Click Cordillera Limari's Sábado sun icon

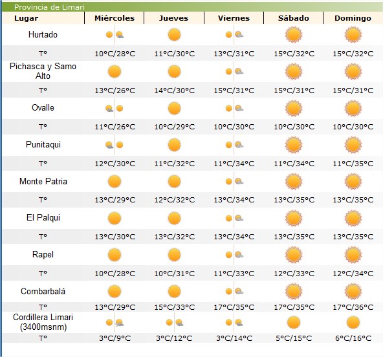coord(294,322)
